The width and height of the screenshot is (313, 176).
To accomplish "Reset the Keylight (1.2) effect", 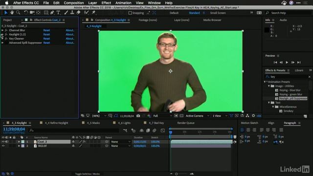I will pyautogui.click(x=46, y=35).
